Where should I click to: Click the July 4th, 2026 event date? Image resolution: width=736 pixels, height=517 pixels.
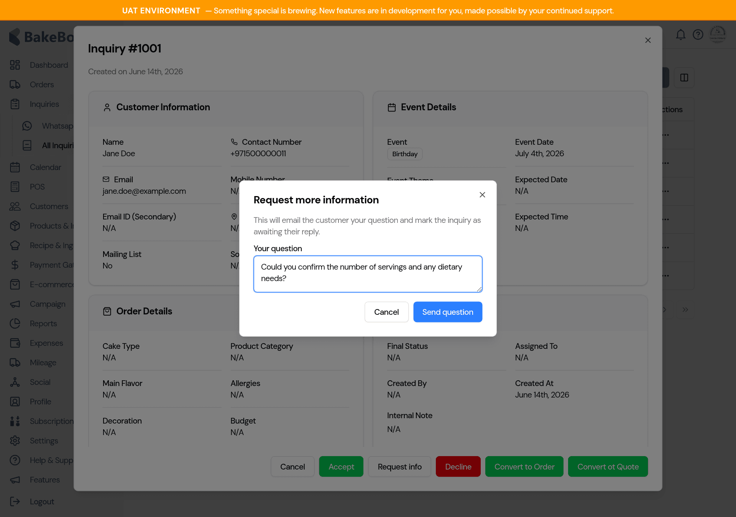pyautogui.click(x=539, y=154)
